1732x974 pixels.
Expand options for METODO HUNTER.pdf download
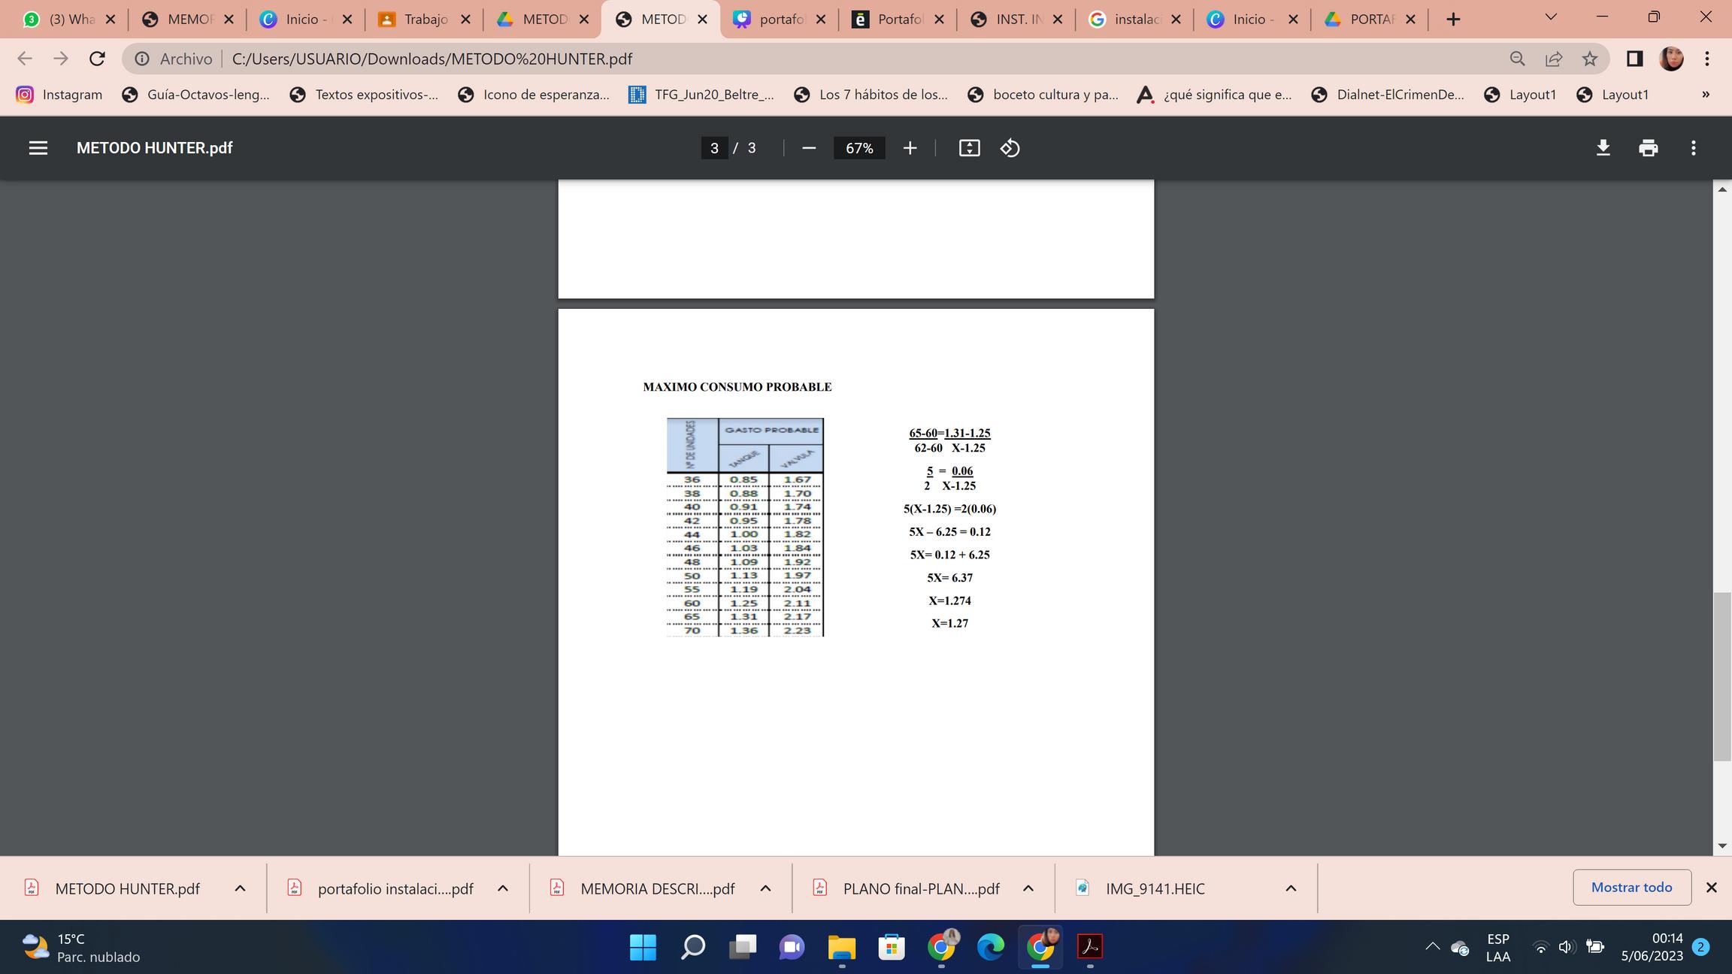240,888
